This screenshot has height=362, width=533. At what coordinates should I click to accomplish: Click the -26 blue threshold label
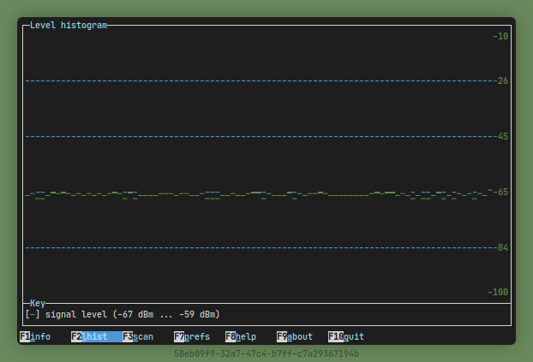pos(500,80)
